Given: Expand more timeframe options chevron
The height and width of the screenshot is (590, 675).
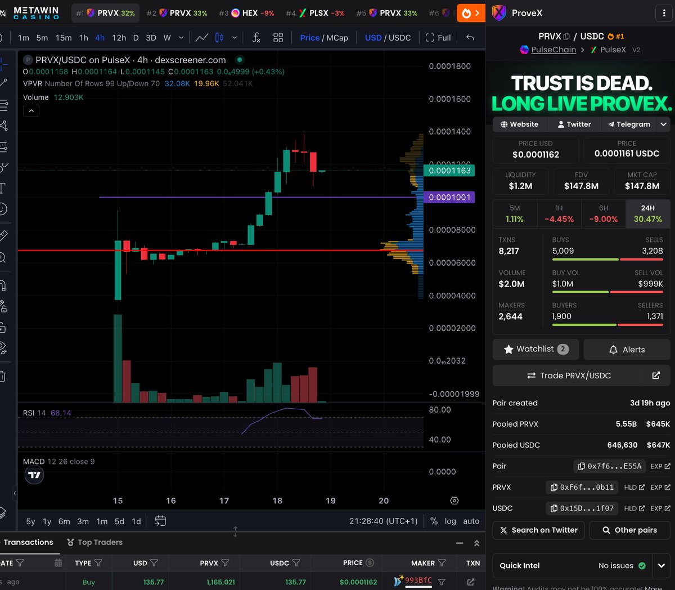Looking at the screenshot, I should coord(181,38).
